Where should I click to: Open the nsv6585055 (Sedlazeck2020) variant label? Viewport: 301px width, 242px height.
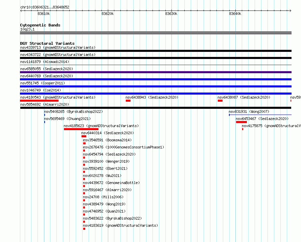[x=47, y=69]
